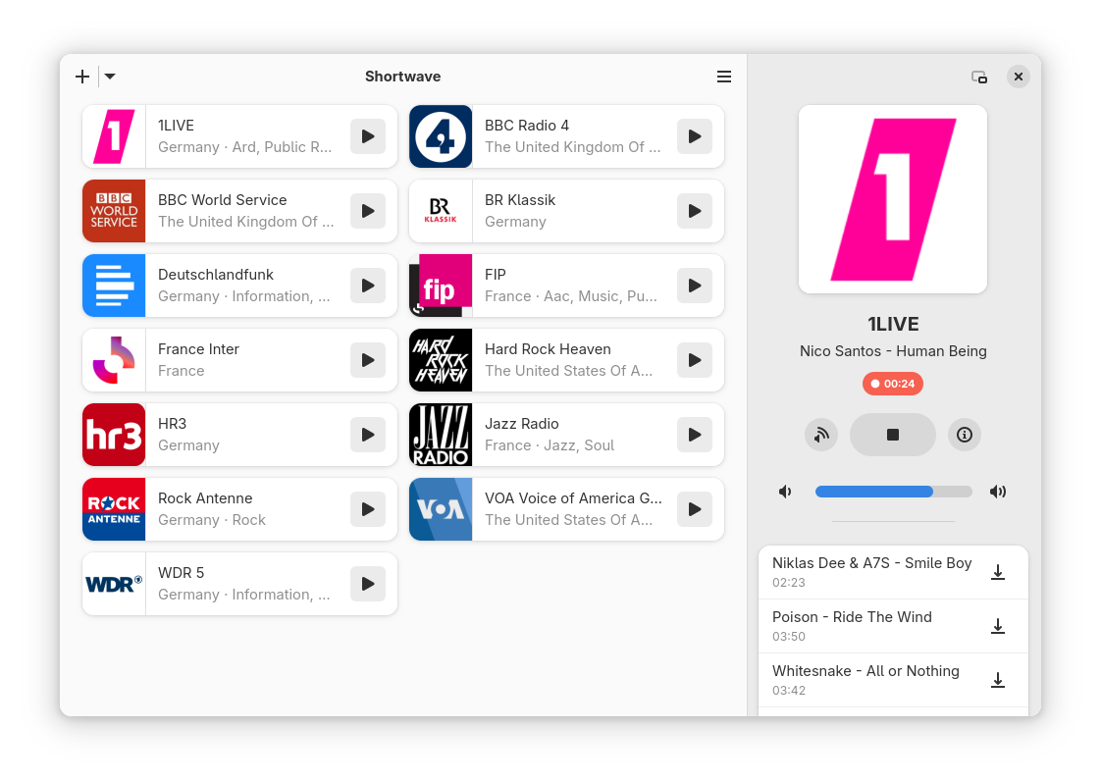This screenshot has height=782, width=1101.
Task: Stop playback of 1LIVE
Action: pos(892,436)
